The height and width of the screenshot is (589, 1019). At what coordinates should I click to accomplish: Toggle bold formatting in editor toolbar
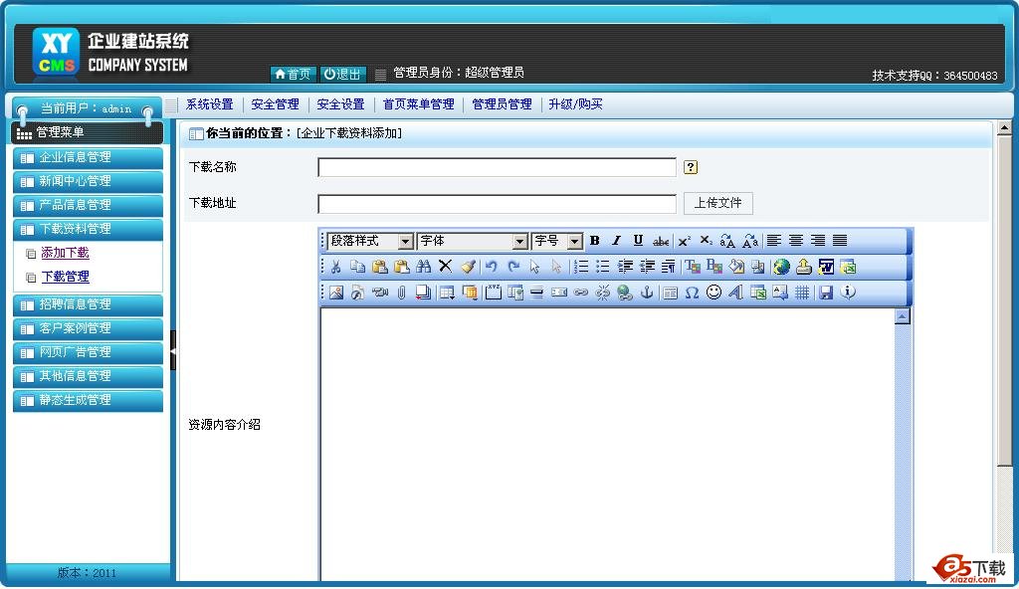[595, 241]
